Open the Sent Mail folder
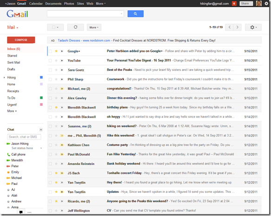 (13, 63)
